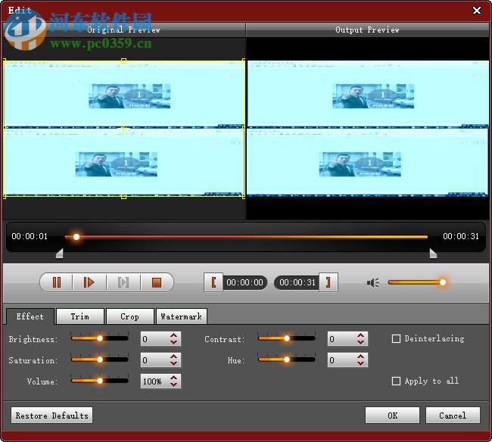
Task: Close the Edit dialog window
Action: coord(477,11)
